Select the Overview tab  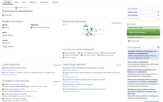click(7, 2)
